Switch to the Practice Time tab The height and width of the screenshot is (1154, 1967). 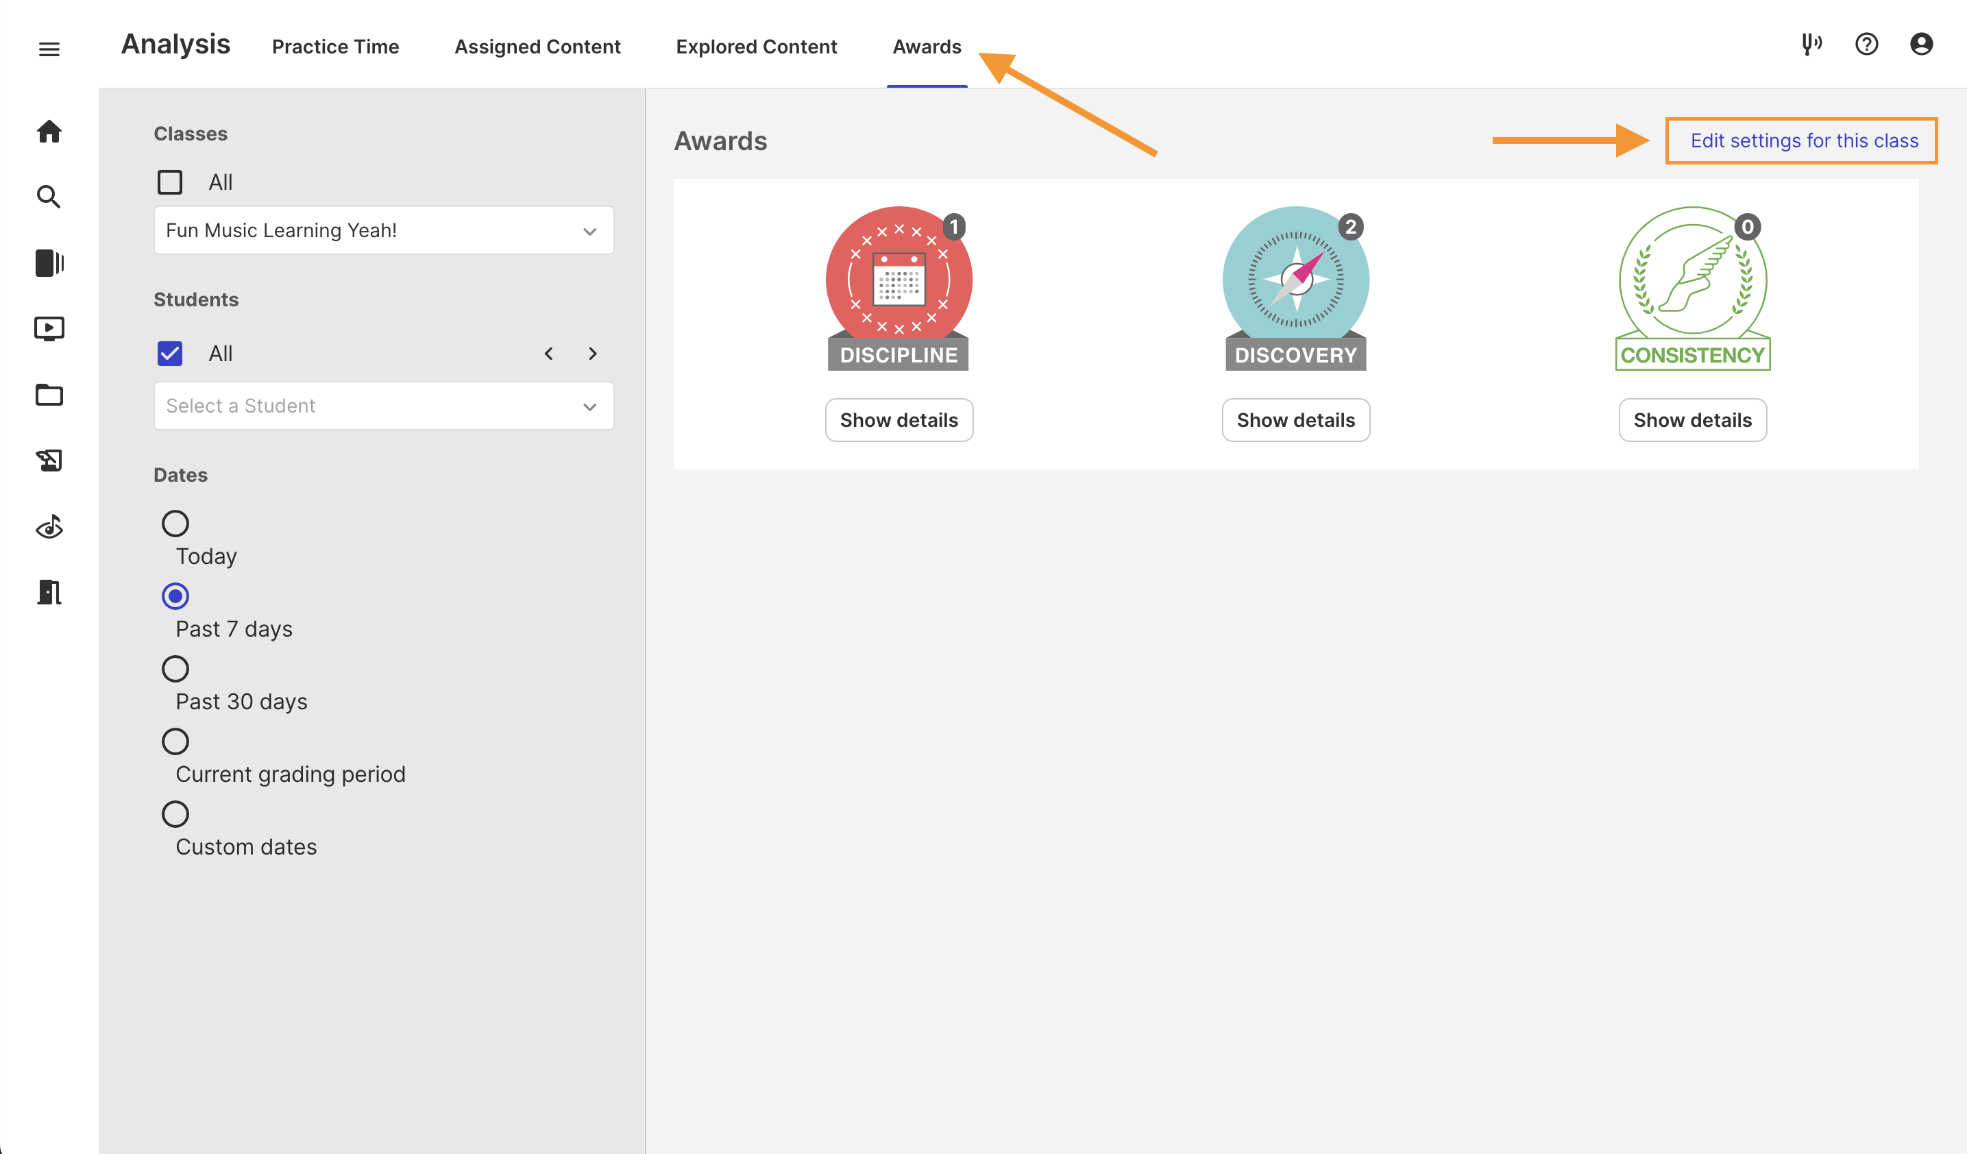coord(335,47)
